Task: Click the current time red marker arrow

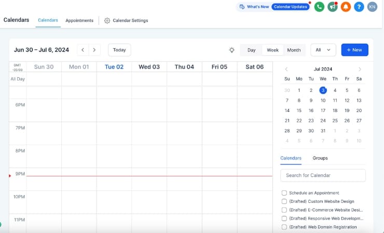Action: [10, 176]
